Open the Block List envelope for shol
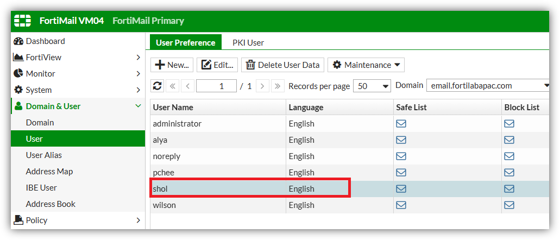The width and height of the screenshot is (560, 240). coord(509,188)
